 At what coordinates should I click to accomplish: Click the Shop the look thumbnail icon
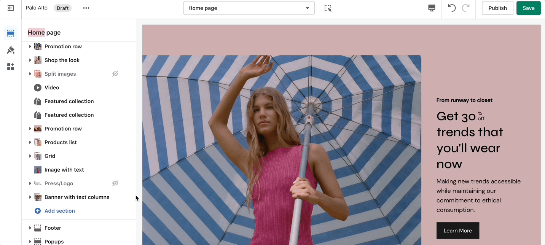pyautogui.click(x=38, y=60)
